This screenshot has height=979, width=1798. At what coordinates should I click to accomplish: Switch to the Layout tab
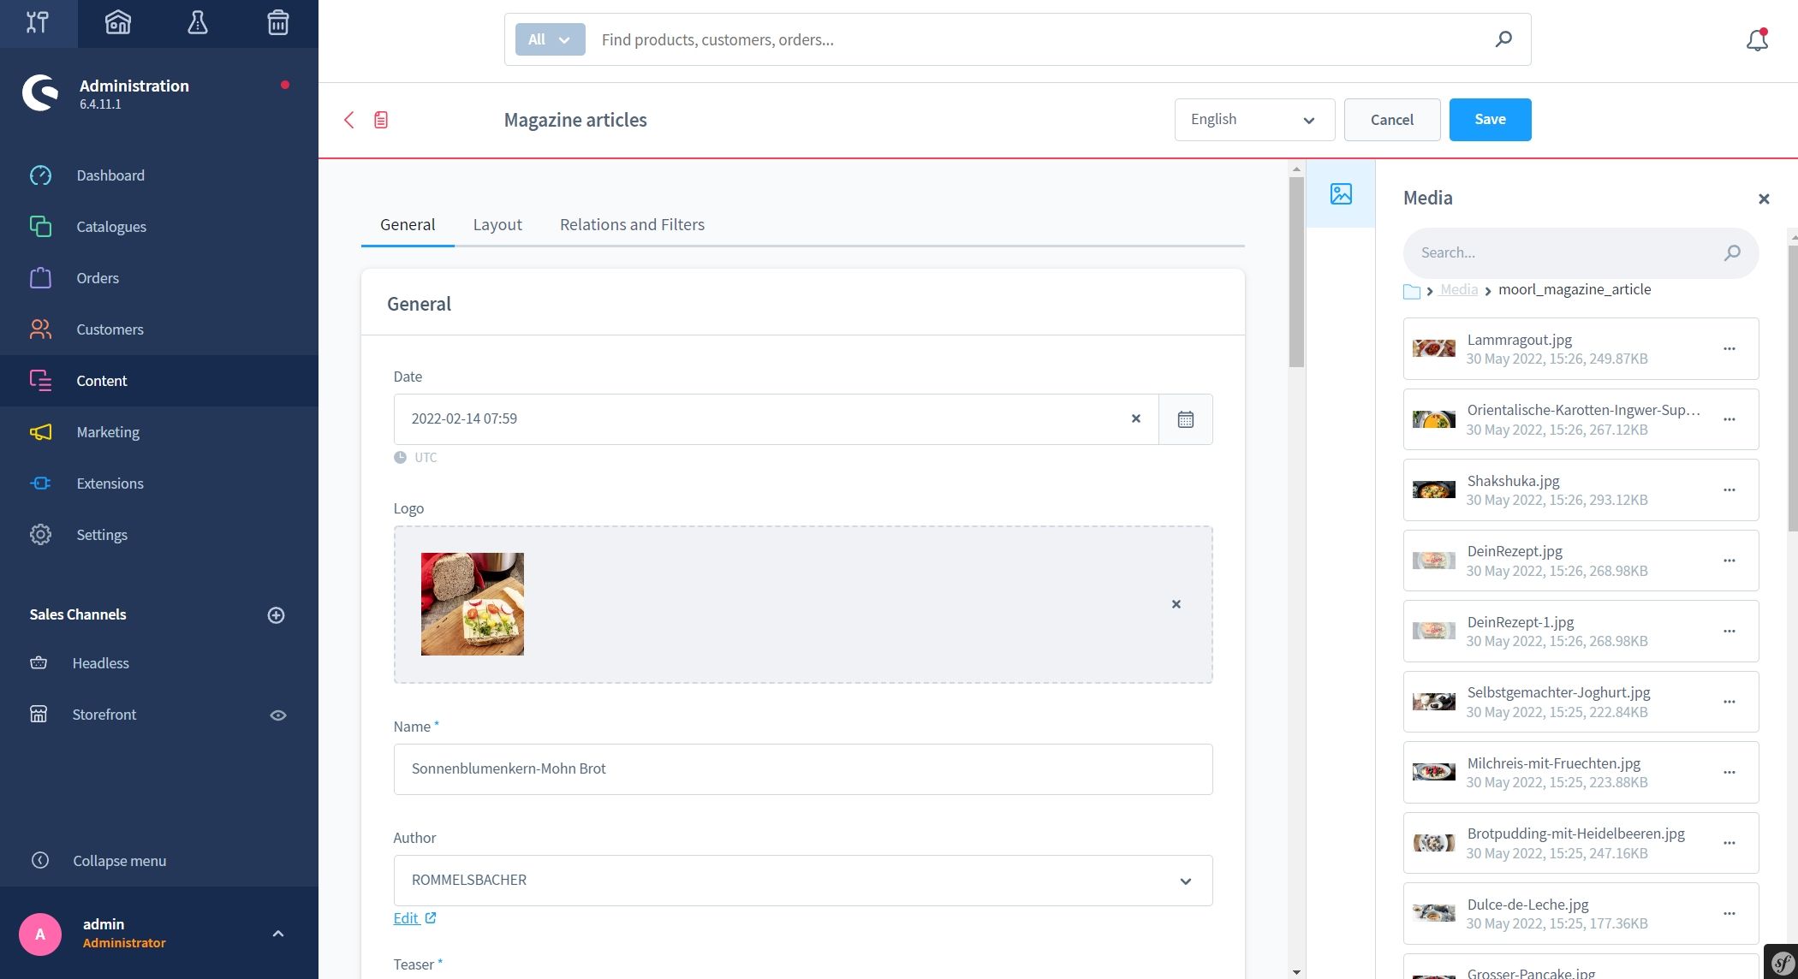point(497,225)
